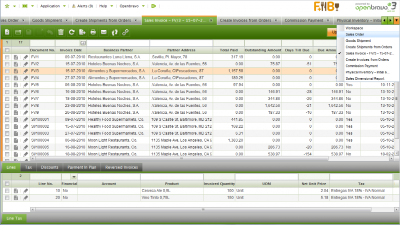Click the print record icon
The height and width of the screenshot is (225, 400).
[x=93, y=32]
